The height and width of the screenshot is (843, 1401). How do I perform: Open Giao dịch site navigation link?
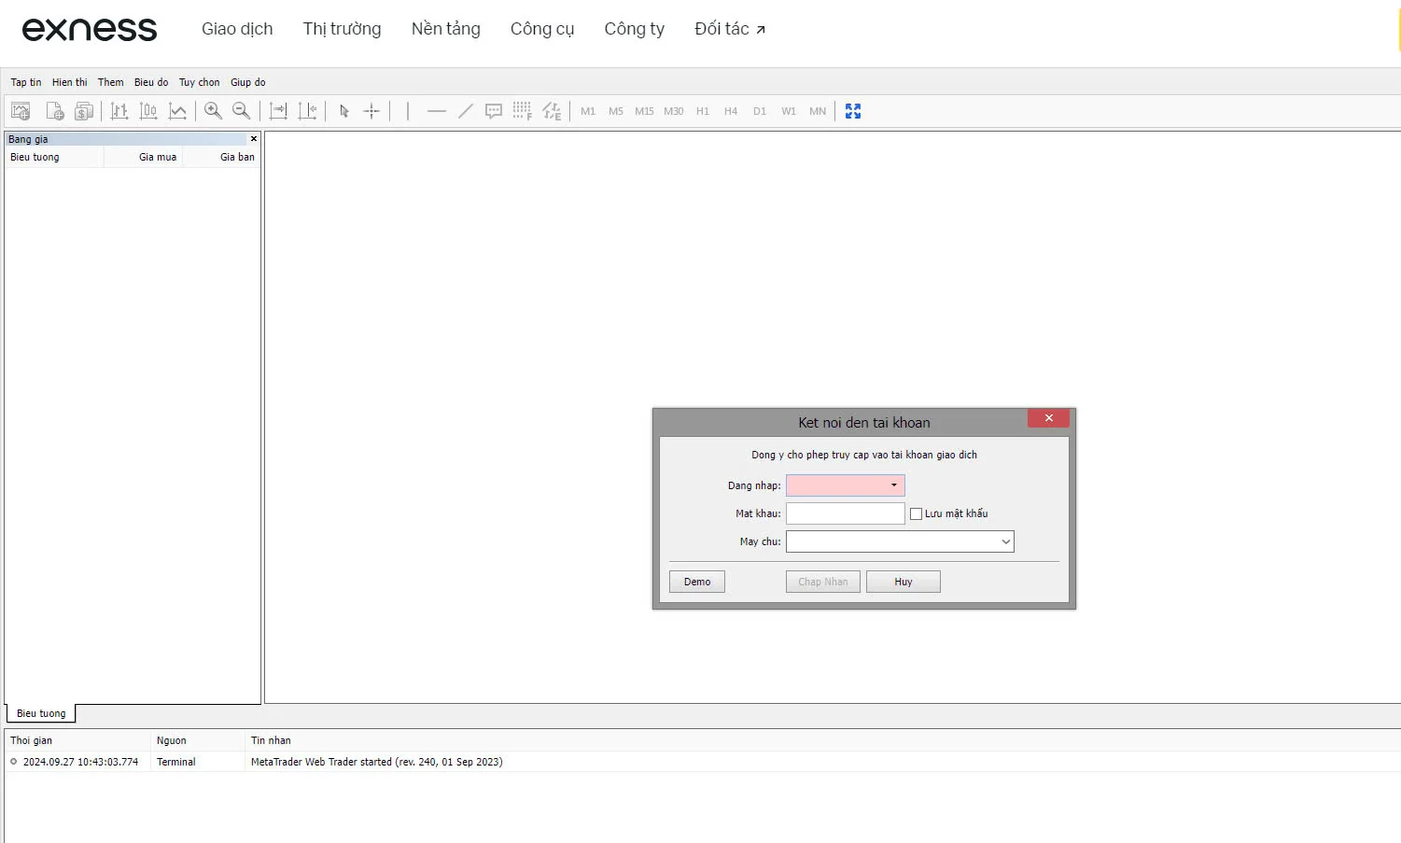pos(237,29)
